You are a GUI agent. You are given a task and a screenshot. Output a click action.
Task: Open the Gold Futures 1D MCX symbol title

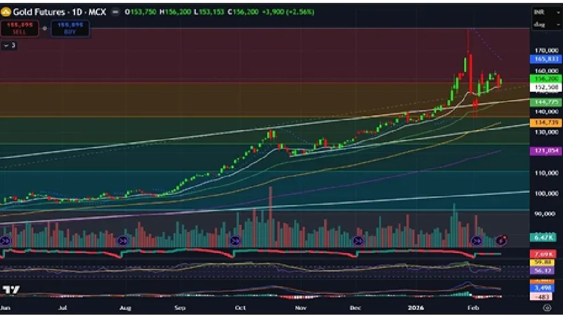[59, 12]
